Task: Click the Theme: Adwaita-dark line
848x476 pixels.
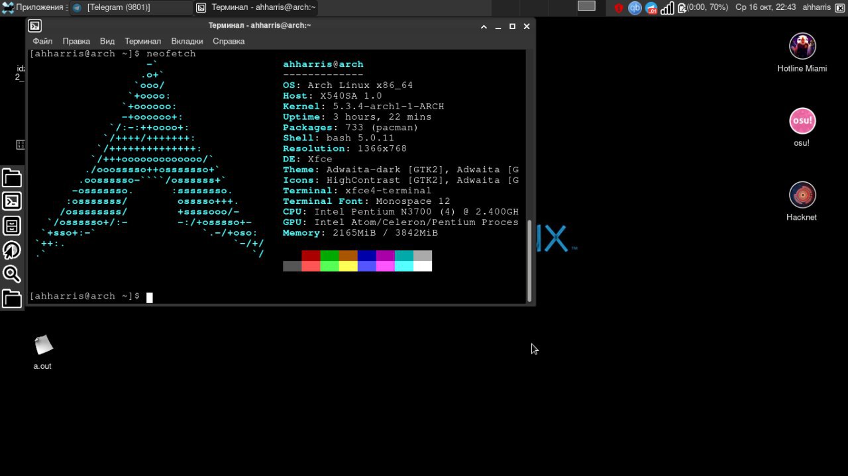Action: [x=401, y=170]
